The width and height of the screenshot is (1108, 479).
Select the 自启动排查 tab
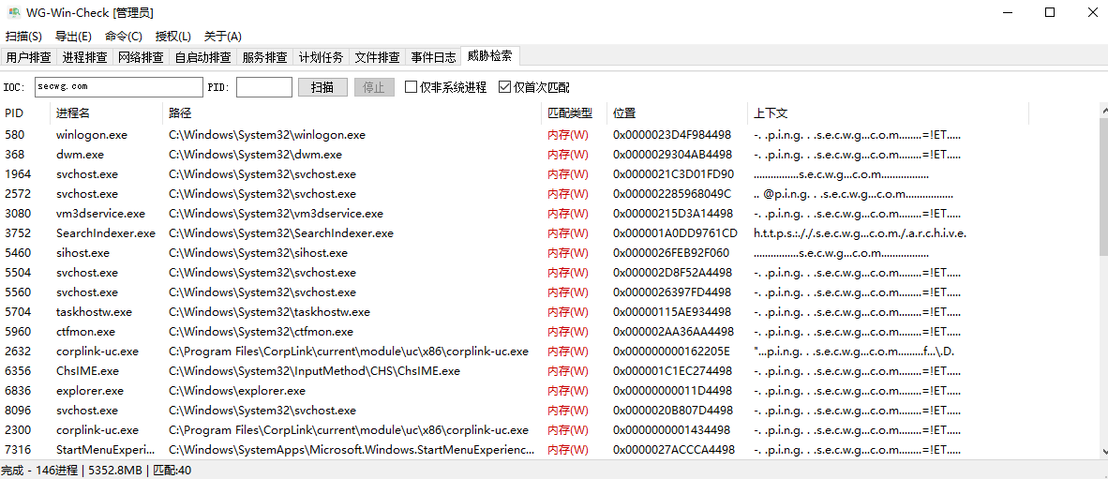202,57
